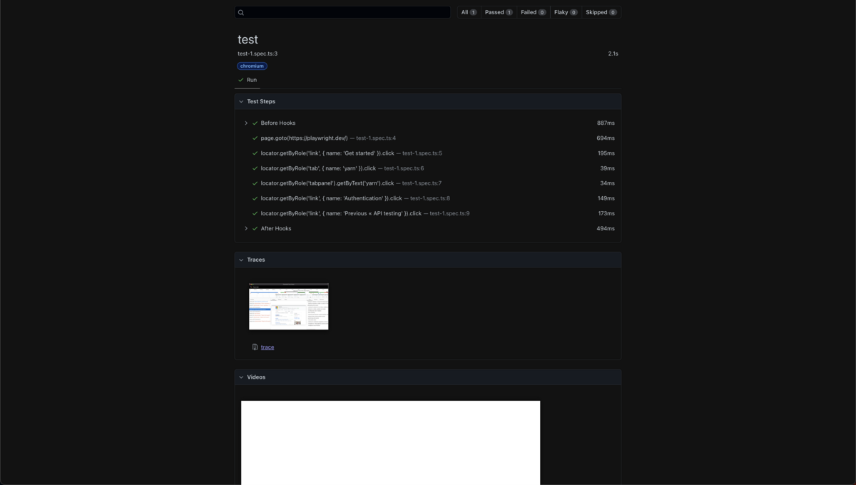Click the test-1.spec.ts:4 source reference
This screenshot has width=856, height=485.
(x=376, y=138)
